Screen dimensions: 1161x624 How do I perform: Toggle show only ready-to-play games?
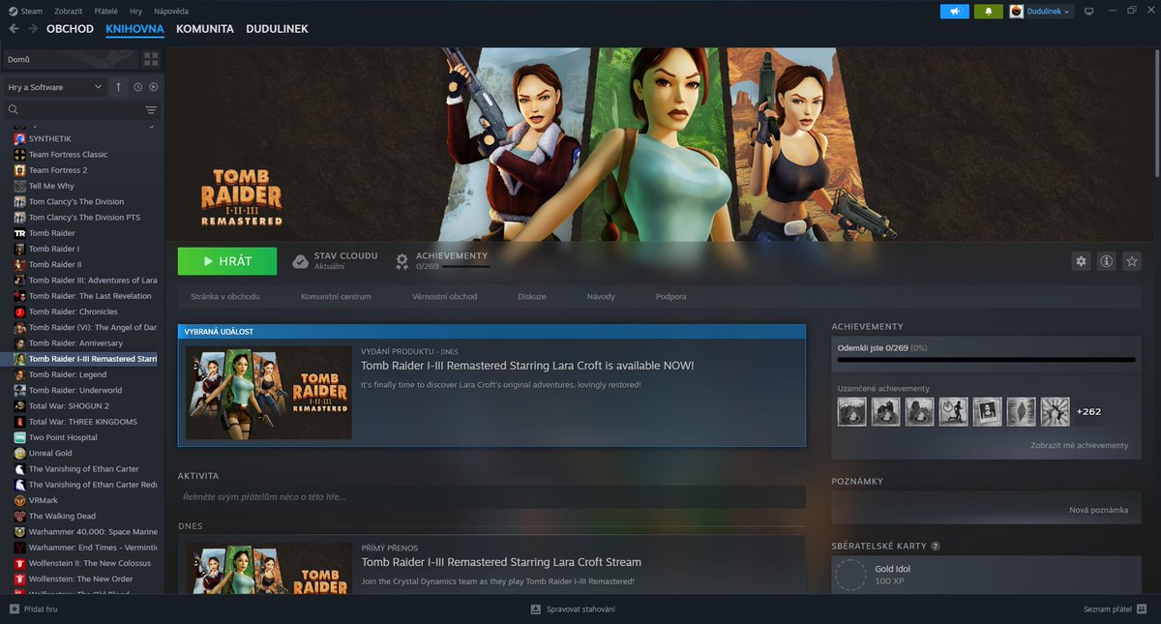(x=154, y=87)
